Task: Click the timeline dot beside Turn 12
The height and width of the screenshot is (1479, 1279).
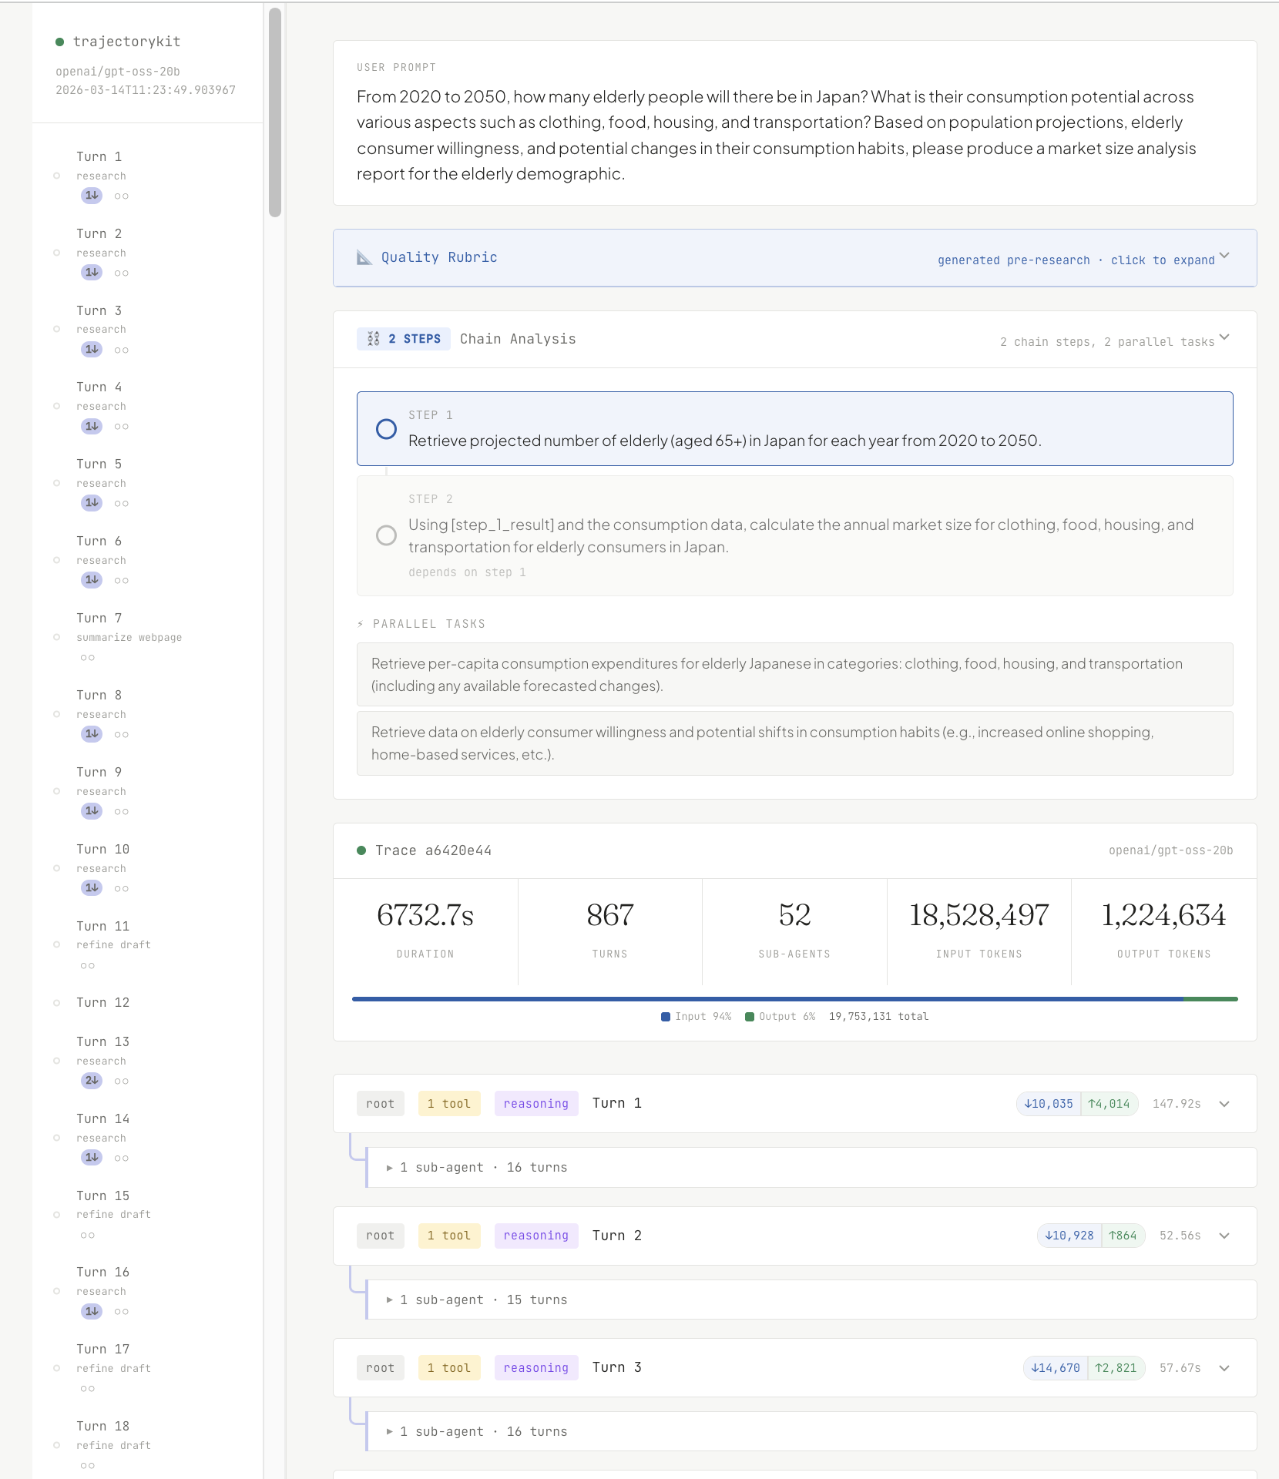Action: click(x=56, y=1003)
